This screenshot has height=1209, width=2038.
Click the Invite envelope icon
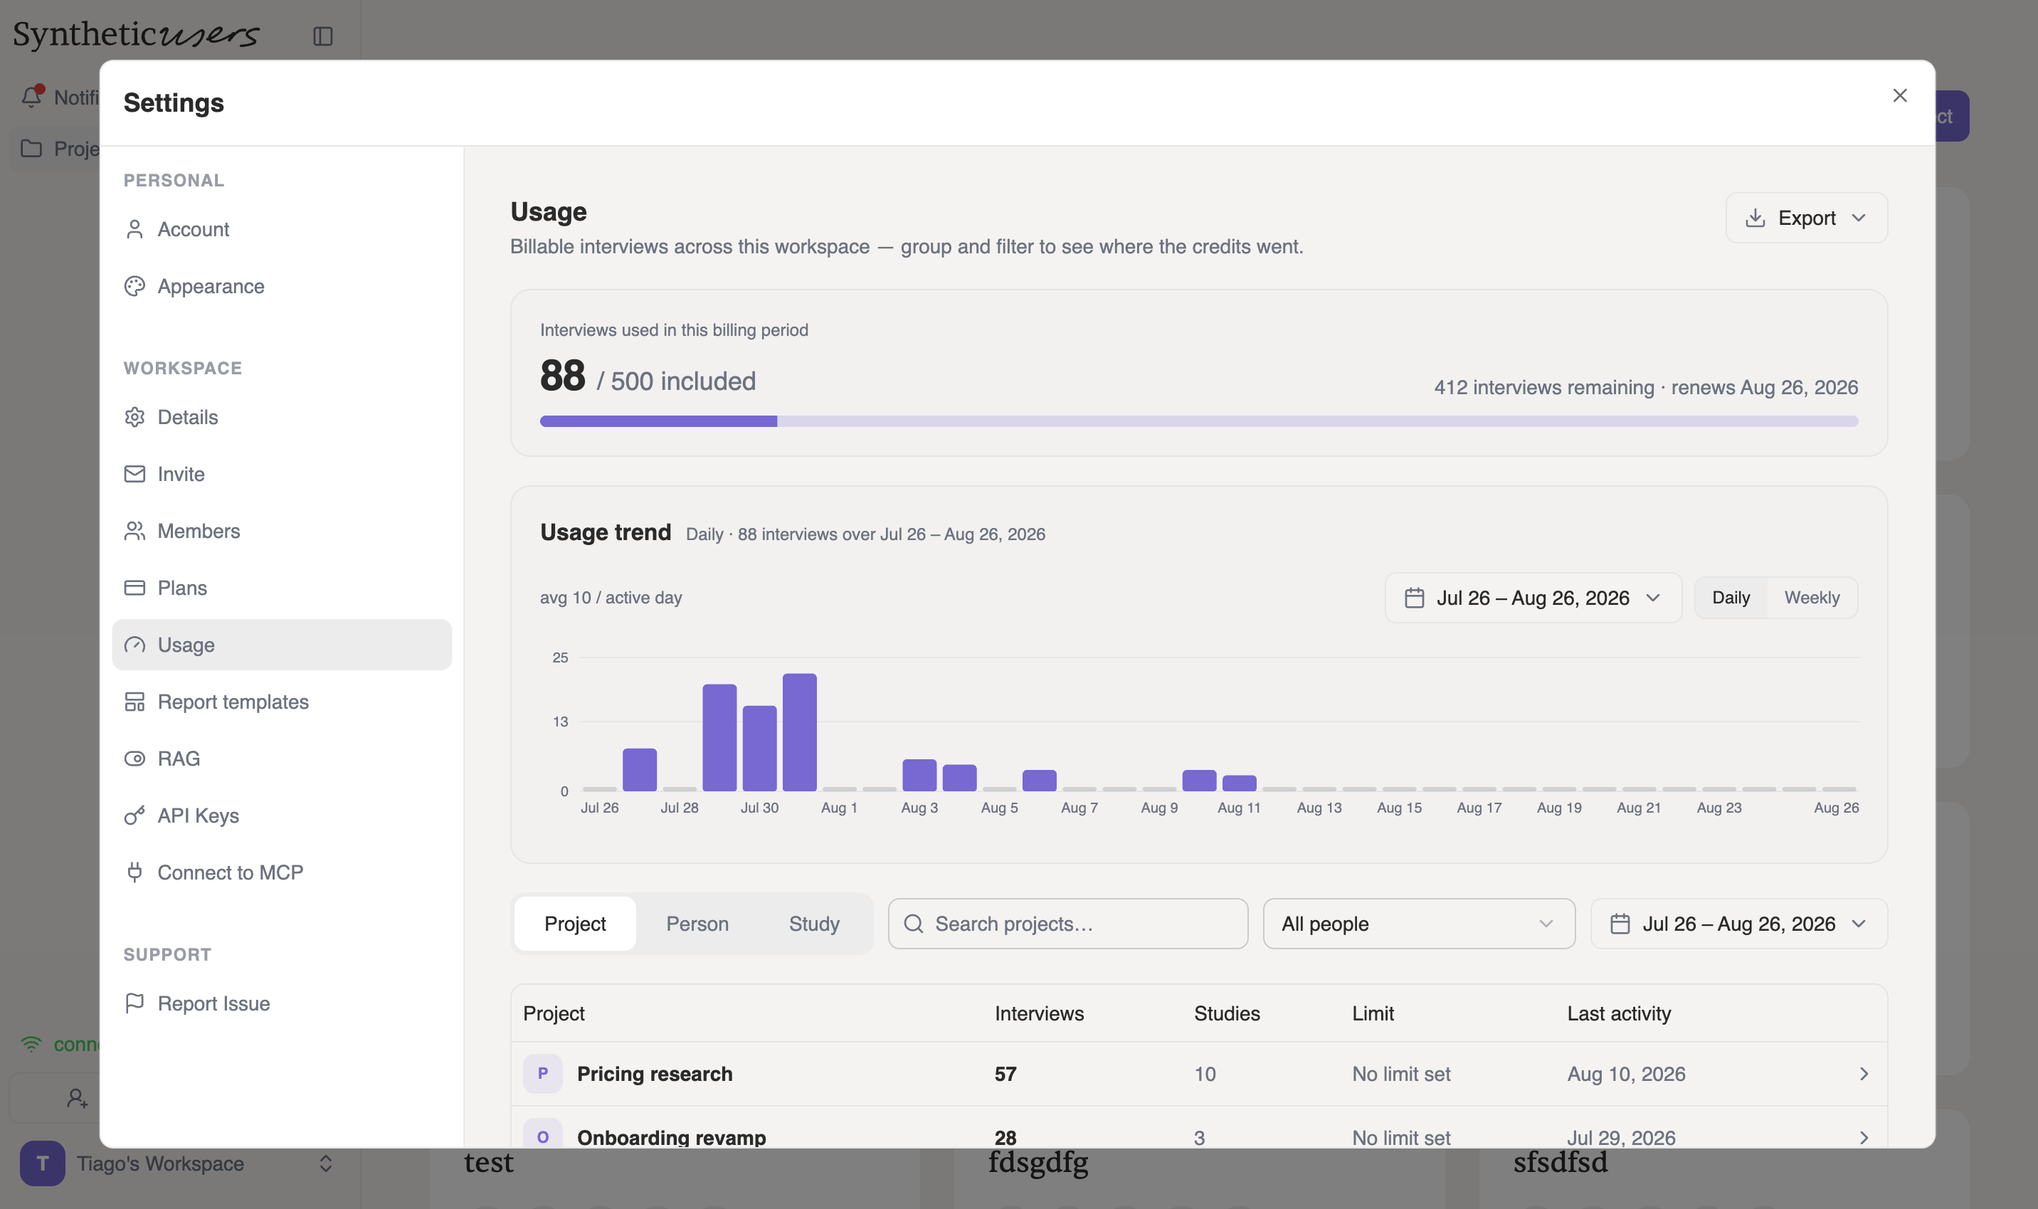click(x=134, y=474)
